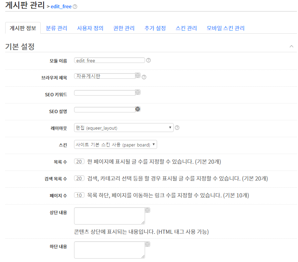Switch to the 분류 관리 tab
The image size is (298, 262).
pyautogui.click(x=56, y=28)
